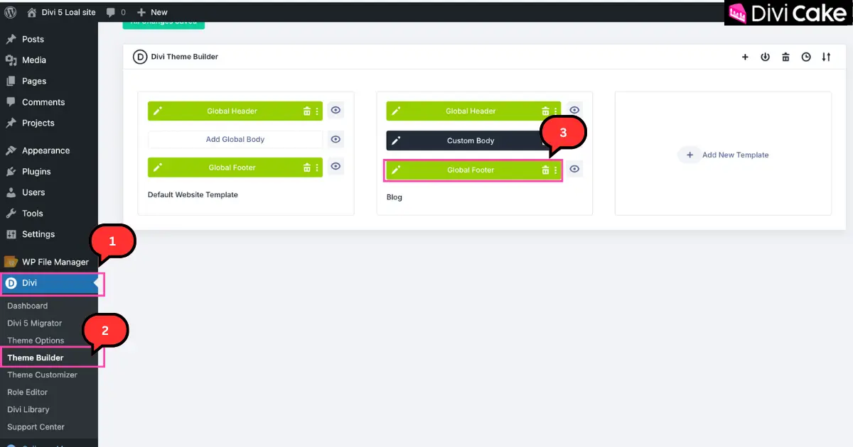Open Theme Builder history clock icon

pyautogui.click(x=806, y=57)
